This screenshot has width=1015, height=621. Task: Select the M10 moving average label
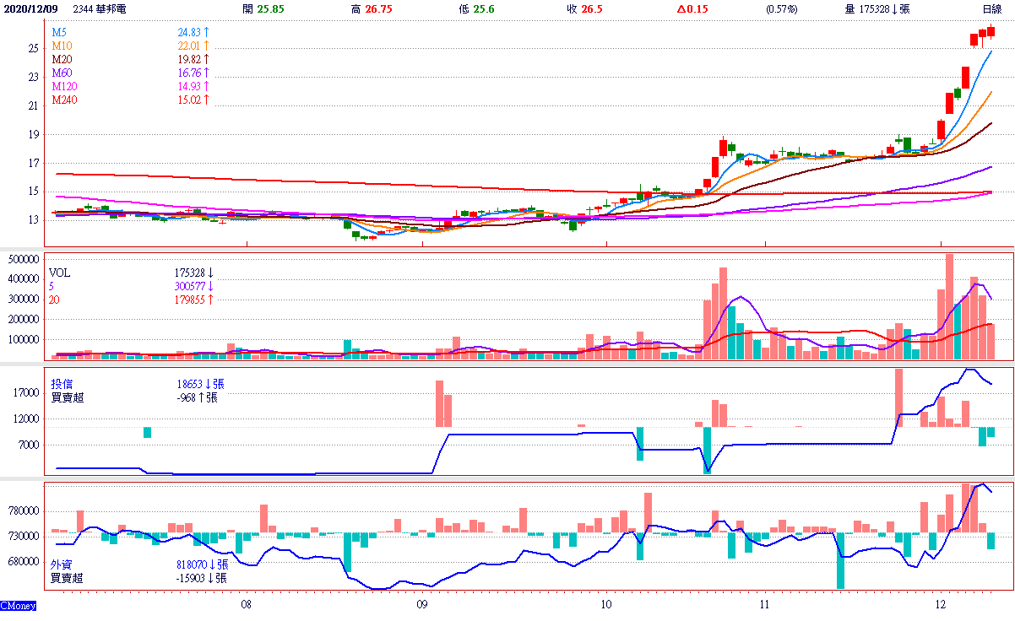pyautogui.click(x=62, y=46)
